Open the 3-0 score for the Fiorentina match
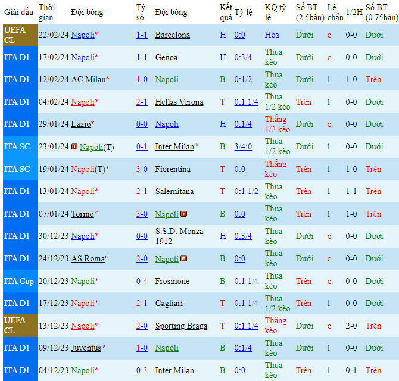The height and width of the screenshot is (381, 399). [142, 170]
